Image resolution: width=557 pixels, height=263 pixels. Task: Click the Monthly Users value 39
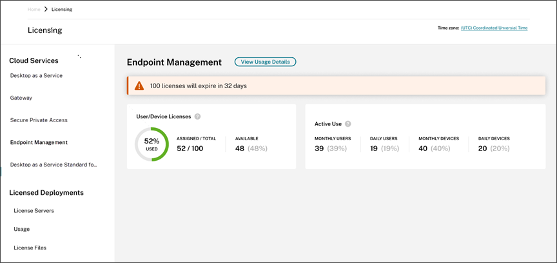click(319, 149)
